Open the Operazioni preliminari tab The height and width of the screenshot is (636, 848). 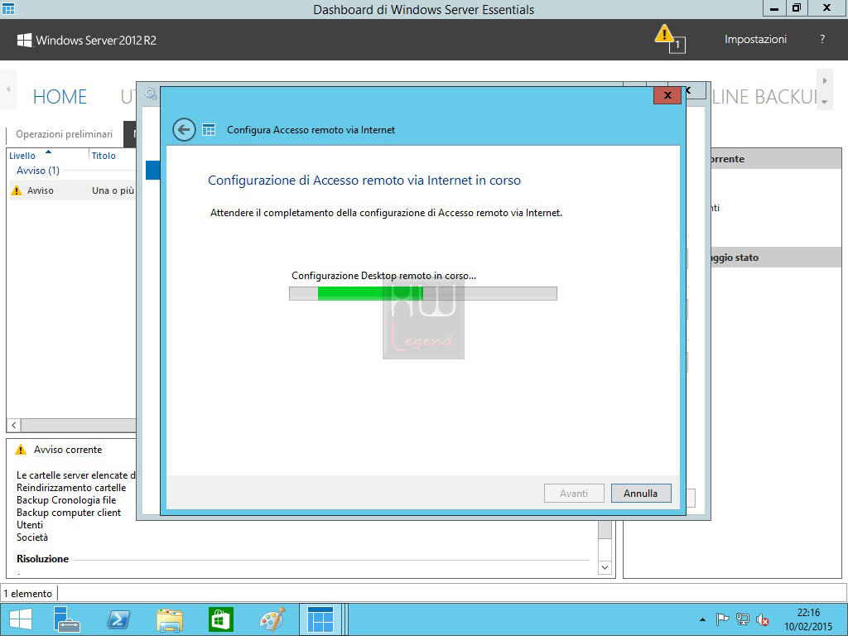(x=65, y=133)
